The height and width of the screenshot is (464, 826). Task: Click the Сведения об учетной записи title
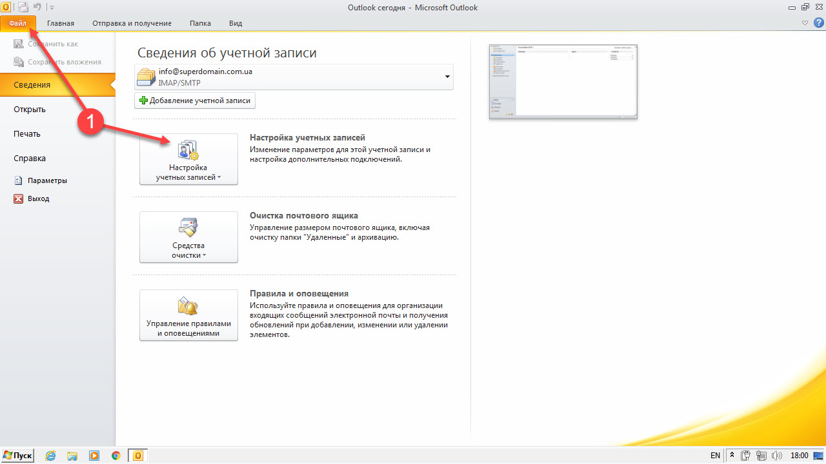(227, 53)
